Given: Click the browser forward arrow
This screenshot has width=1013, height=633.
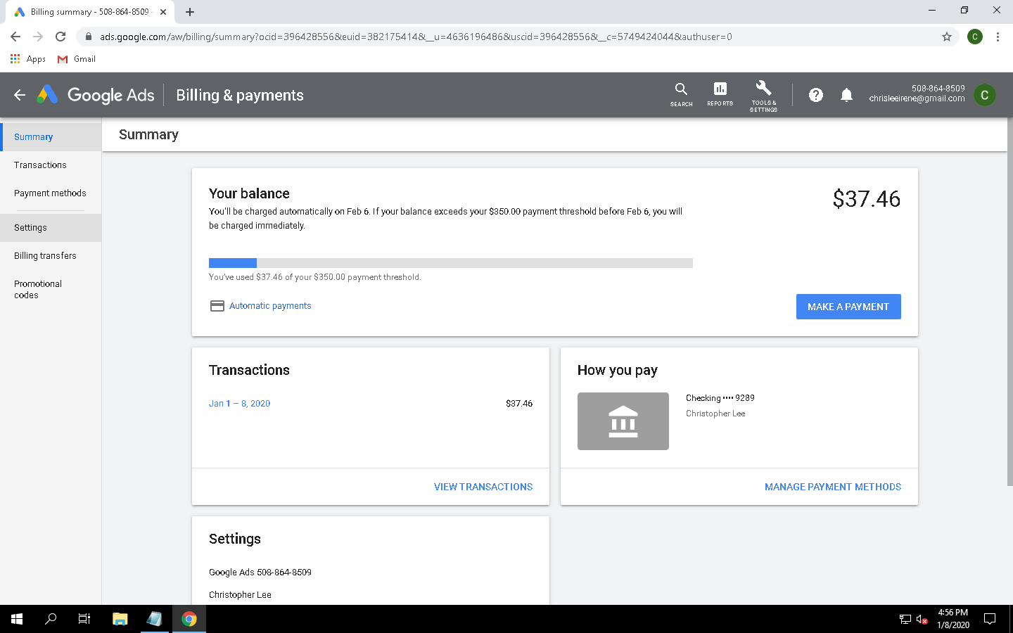Looking at the screenshot, I should coord(38,37).
